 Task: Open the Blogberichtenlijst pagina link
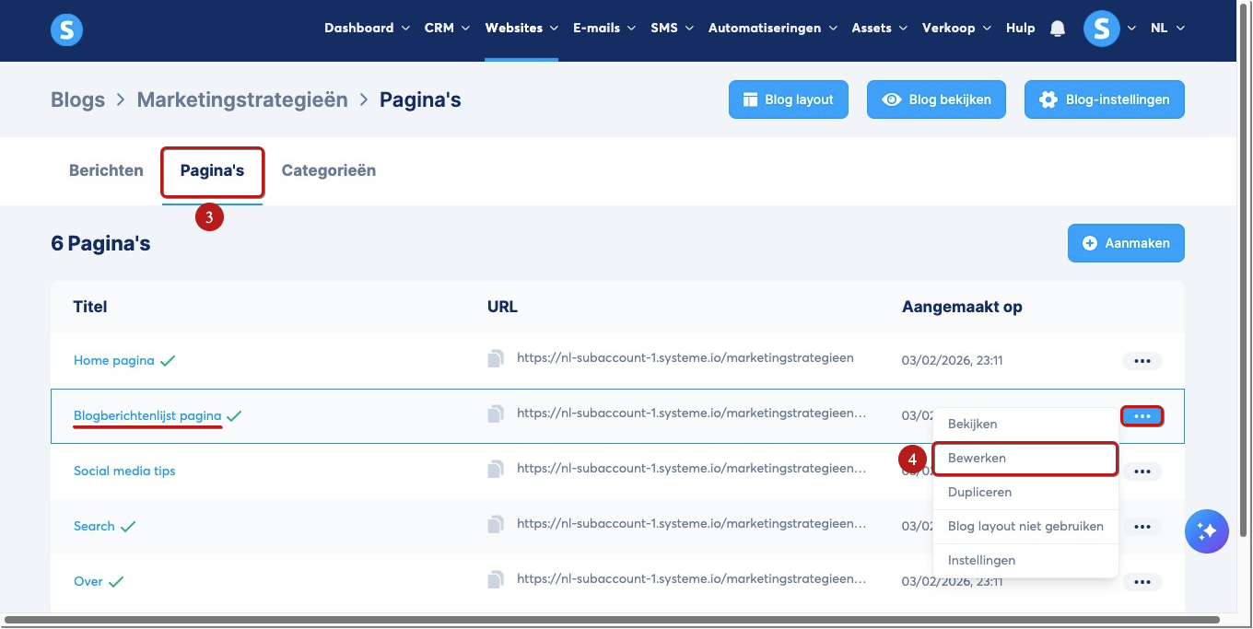pos(147,415)
